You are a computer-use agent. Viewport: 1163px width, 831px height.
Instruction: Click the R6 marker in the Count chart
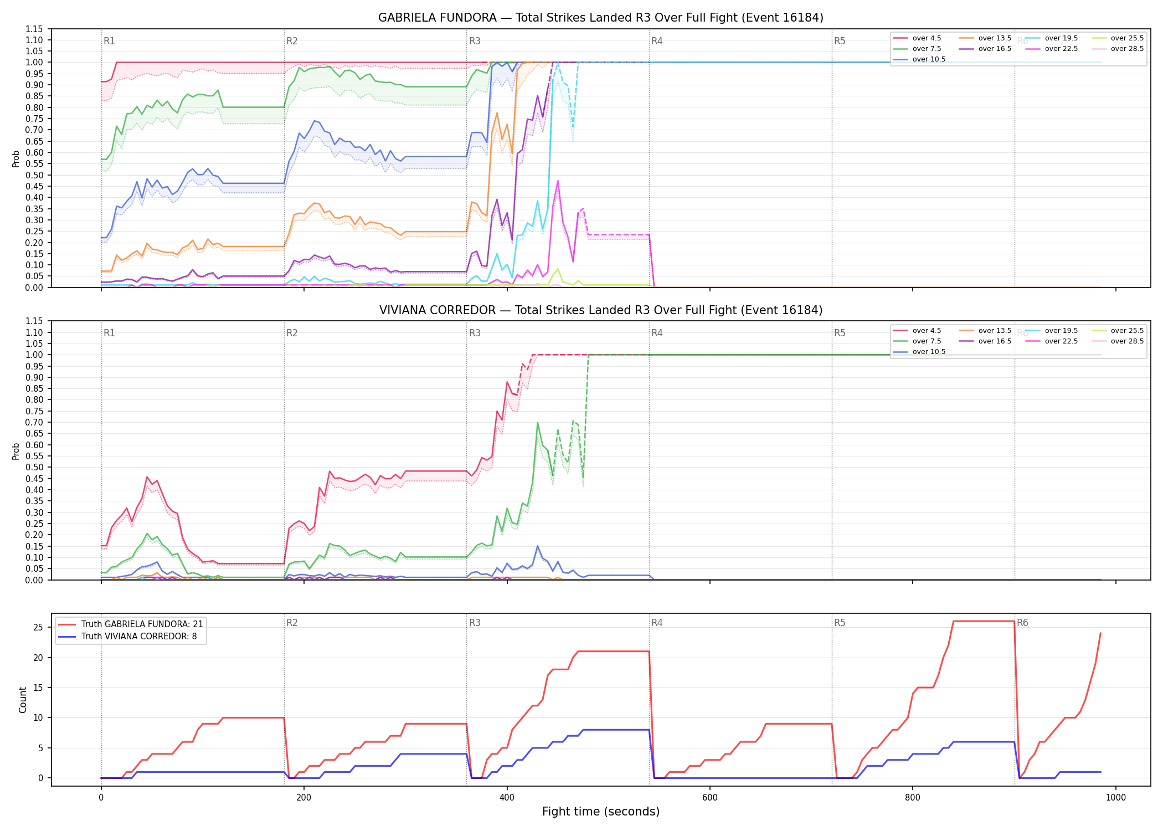(x=1022, y=623)
